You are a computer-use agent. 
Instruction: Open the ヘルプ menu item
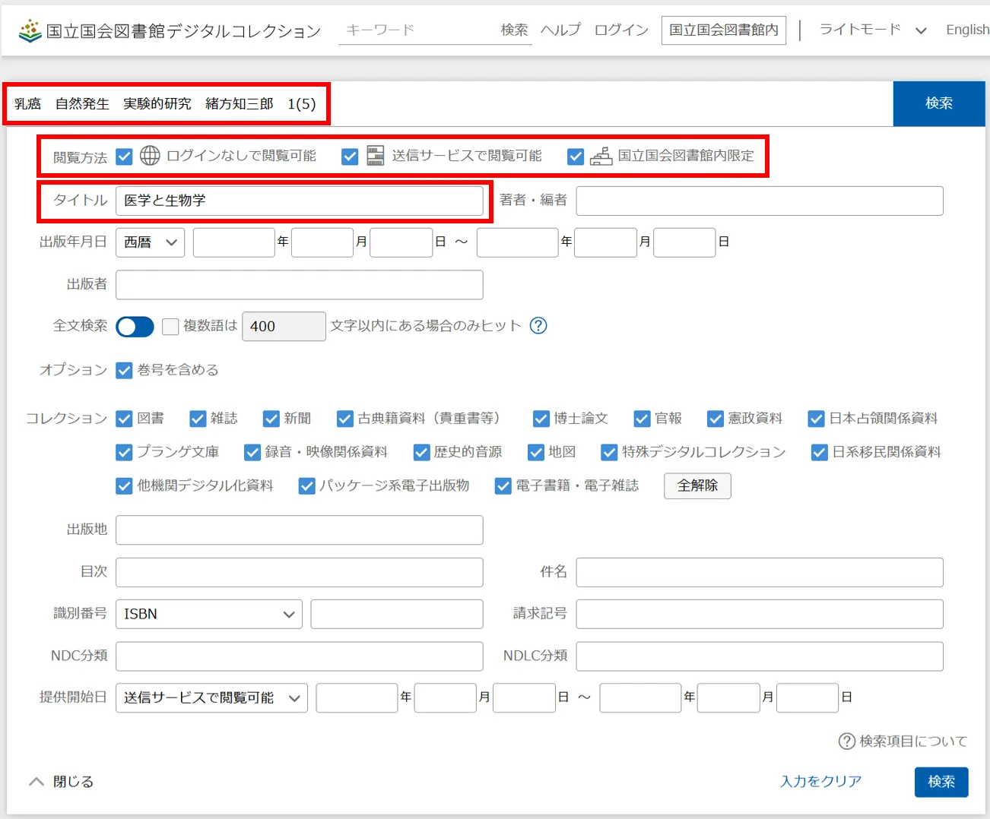coord(560,30)
